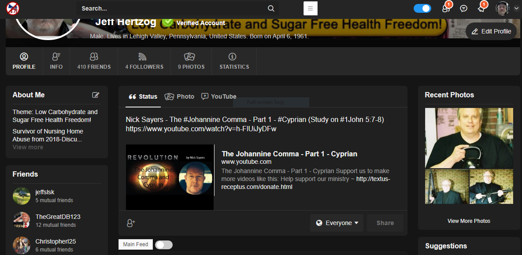This screenshot has height=255, width=522.
Task: Open the account avatar dropdown menu
Action: point(507,8)
